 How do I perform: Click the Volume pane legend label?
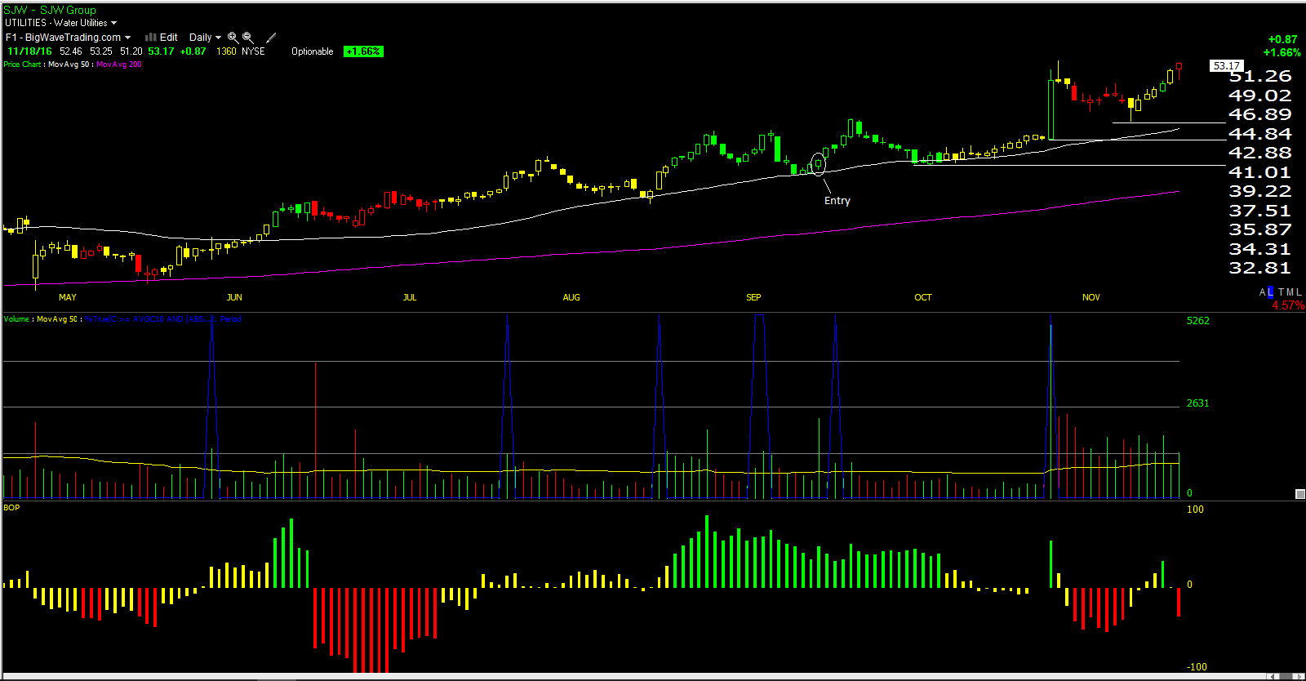pos(16,319)
